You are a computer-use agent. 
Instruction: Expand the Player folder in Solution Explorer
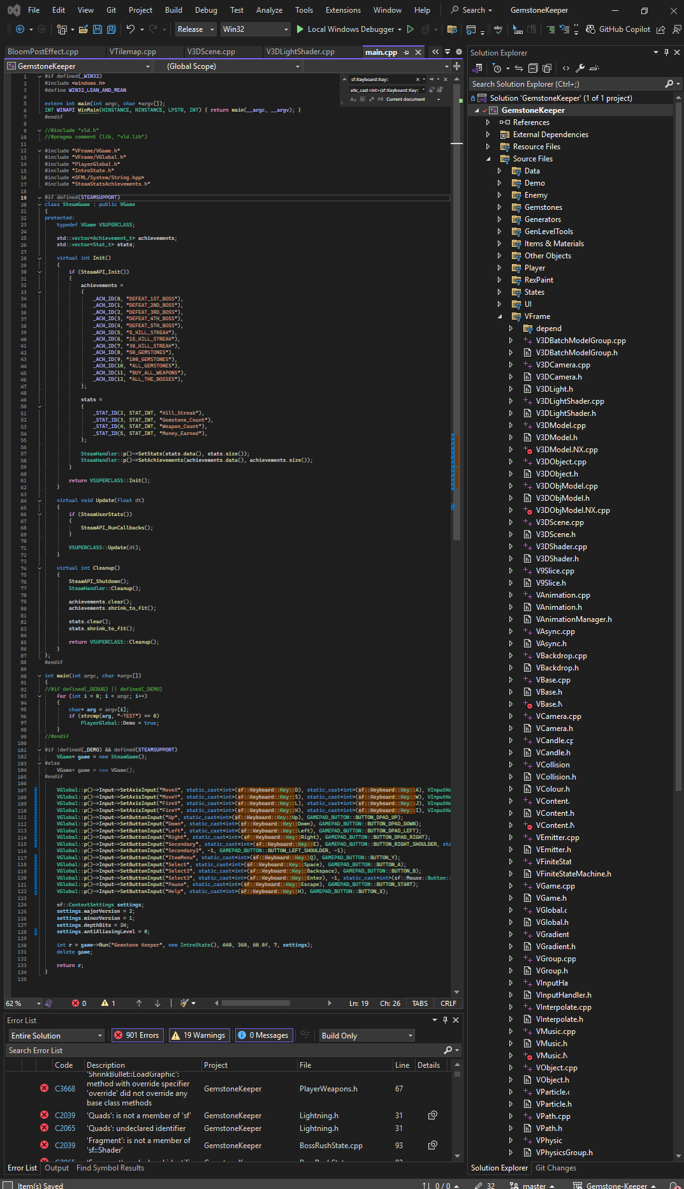coord(499,268)
